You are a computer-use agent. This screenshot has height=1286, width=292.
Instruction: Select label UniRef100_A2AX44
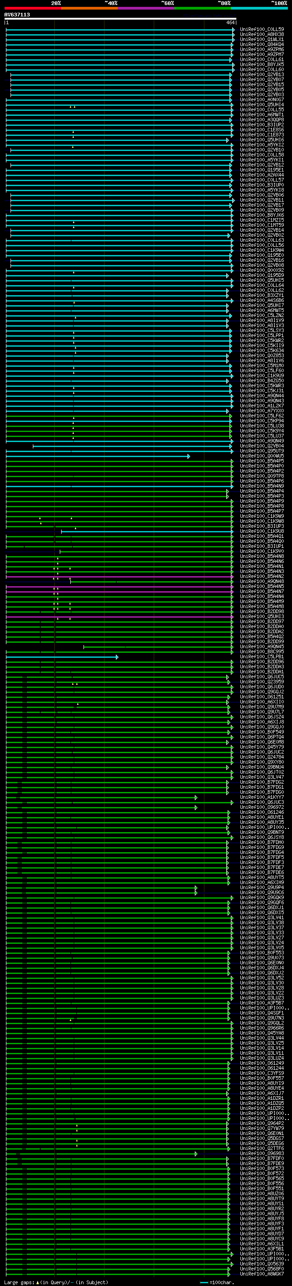tap(262, 175)
